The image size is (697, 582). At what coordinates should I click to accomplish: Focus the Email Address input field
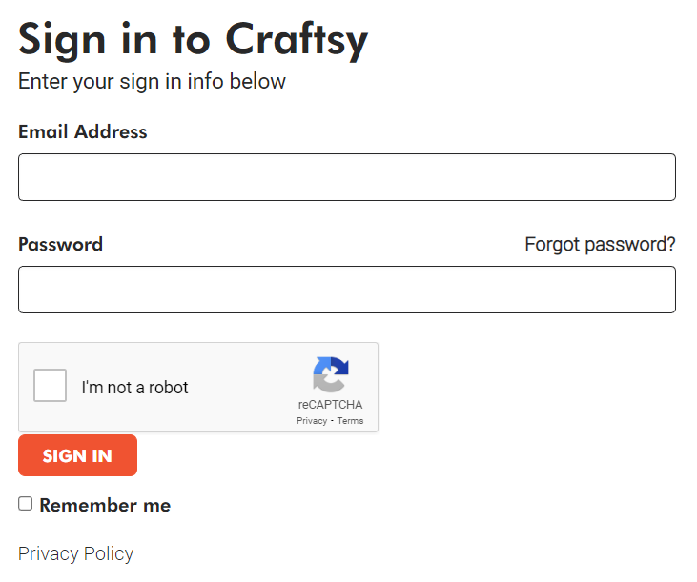tap(346, 177)
